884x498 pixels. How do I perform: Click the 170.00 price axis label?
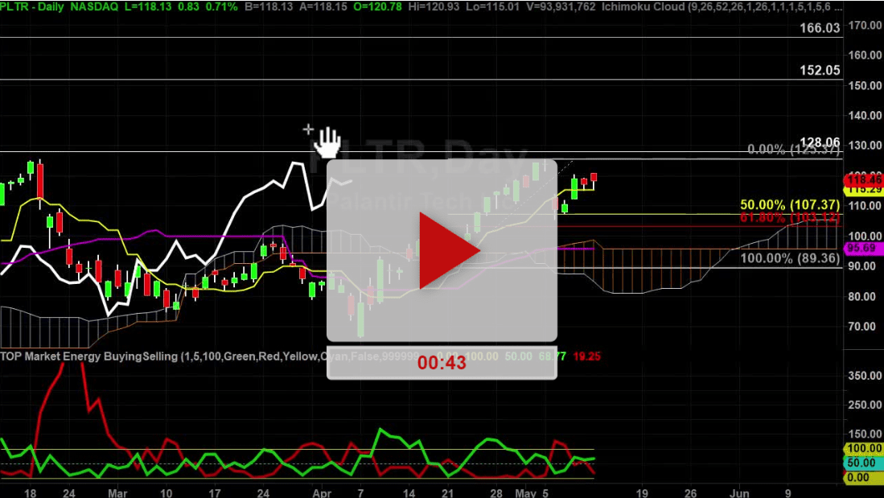865,25
